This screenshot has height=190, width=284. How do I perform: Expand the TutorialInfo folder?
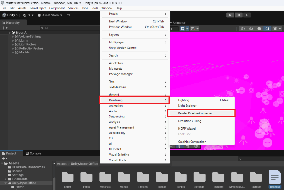(x=6, y=179)
